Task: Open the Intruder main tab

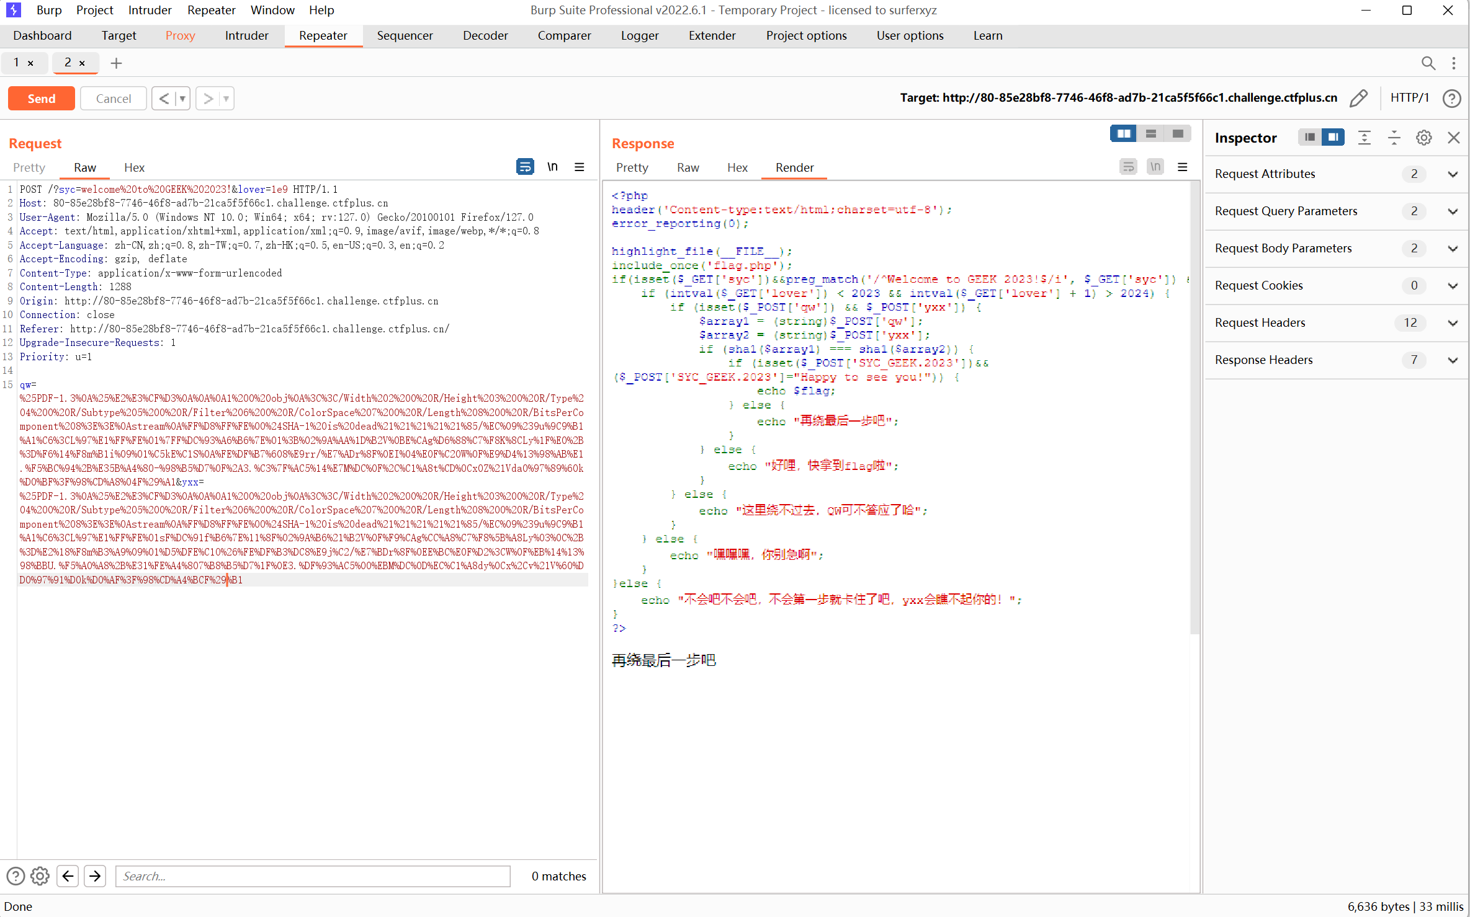Action: pyautogui.click(x=246, y=35)
